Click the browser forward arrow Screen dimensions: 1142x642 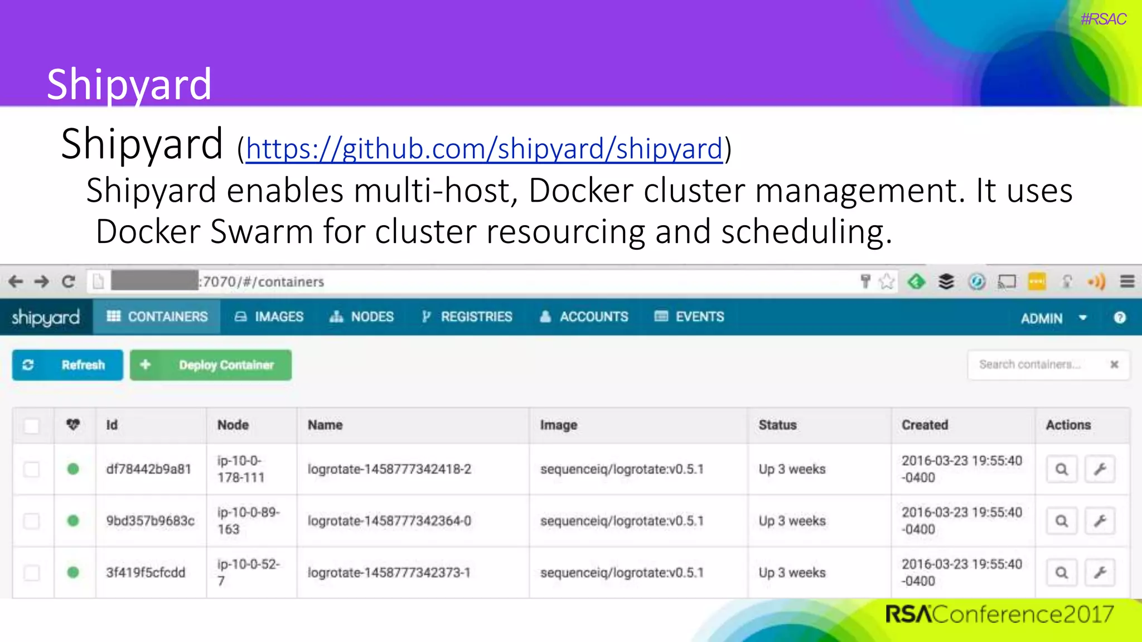tap(42, 281)
